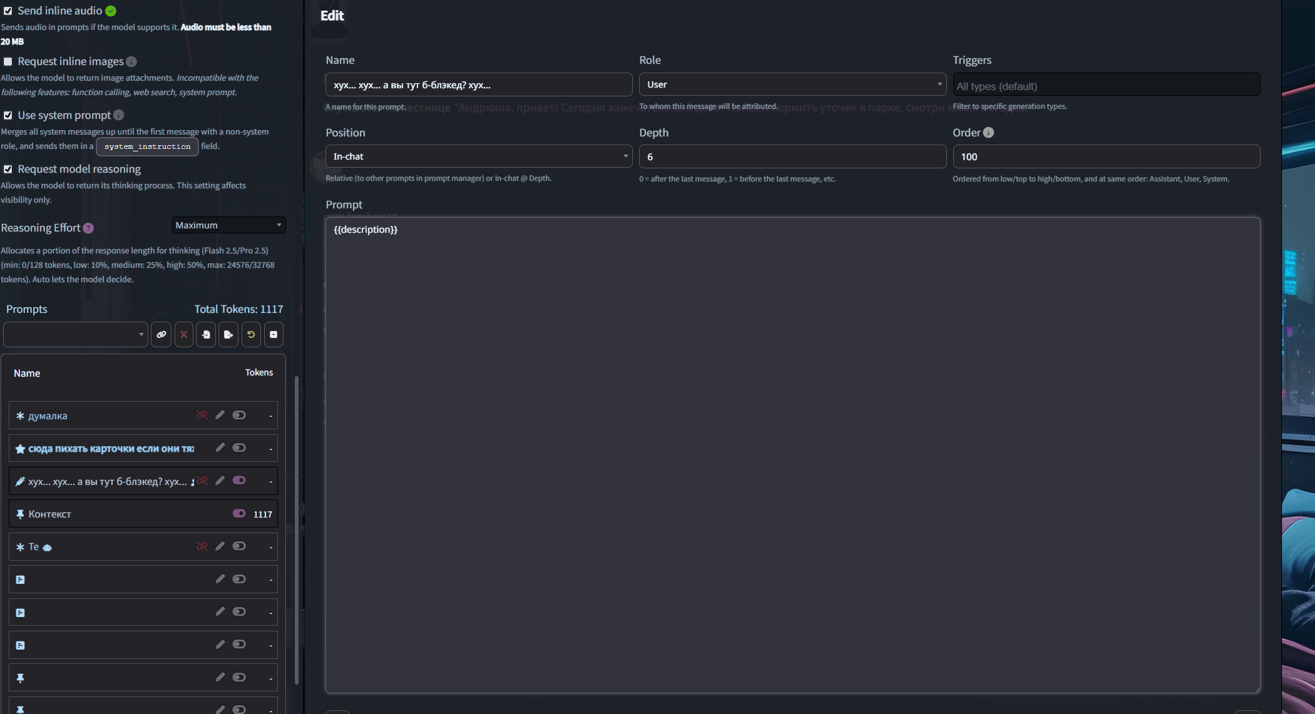Toggle off the Контекст prompt switch
The height and width of the screenshot is (714, 1315).
(x=239, y=513)
